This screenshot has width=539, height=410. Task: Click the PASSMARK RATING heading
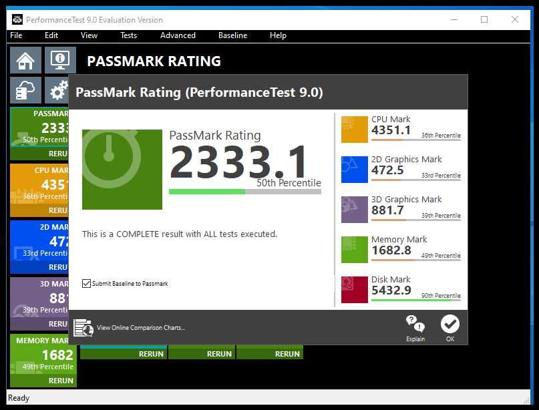click(154, 61)
